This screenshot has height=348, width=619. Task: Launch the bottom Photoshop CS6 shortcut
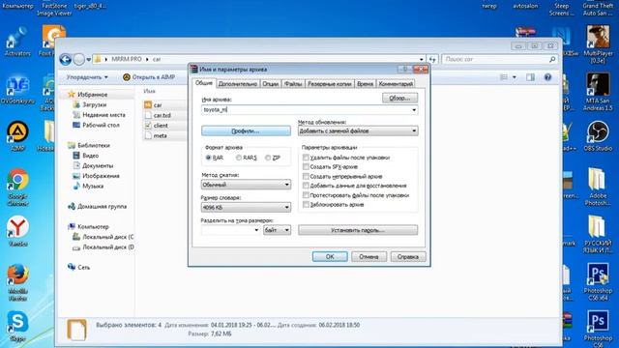point(598,328)
